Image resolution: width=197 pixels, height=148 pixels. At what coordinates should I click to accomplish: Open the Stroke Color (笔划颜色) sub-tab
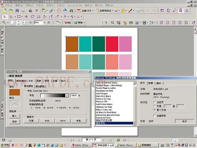click(40, 86)
